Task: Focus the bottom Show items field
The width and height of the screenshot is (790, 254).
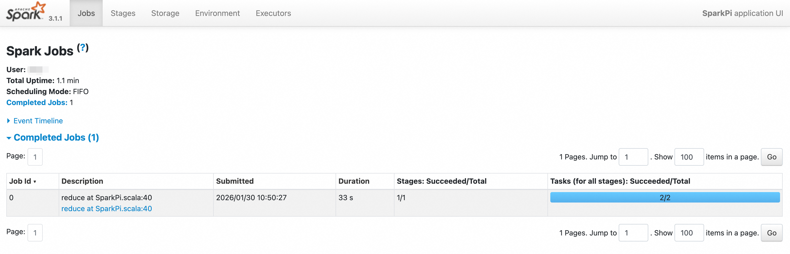Action: 689,233
